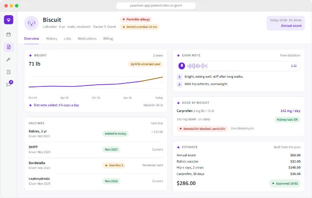This screenshot has width=312, height=198.
Task: Click the Kidney labs OK badge
Action: (287, 120)
